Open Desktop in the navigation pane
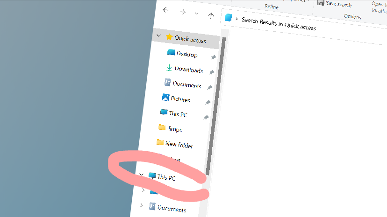Viewport: 387px width, 217px height. 187,54
